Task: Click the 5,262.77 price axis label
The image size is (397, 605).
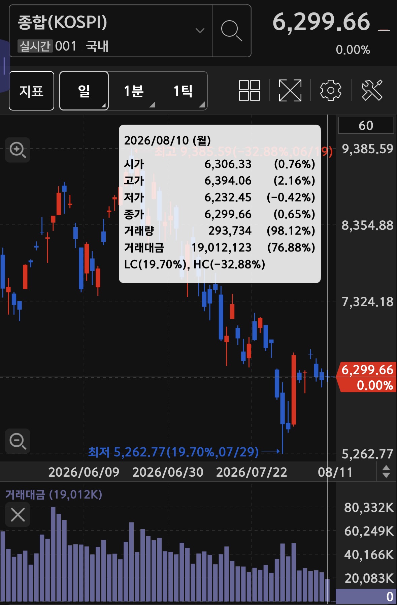Action: [367, 454]
